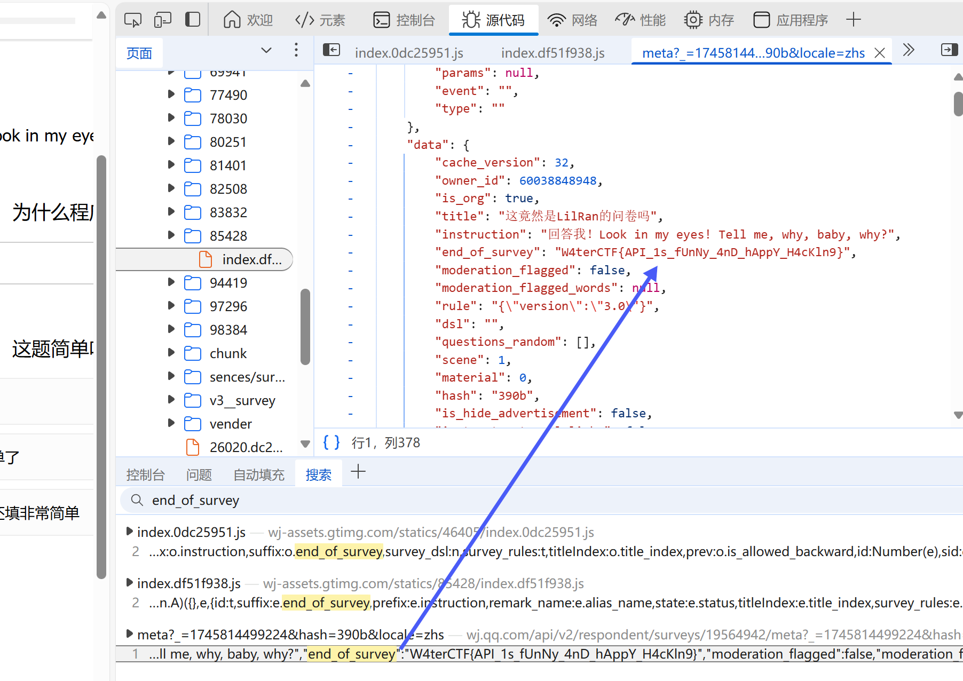
Task: Expand folder 78030
Action: pos(171,118)
